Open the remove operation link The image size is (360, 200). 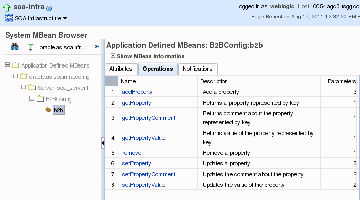[x=132, y=153]
